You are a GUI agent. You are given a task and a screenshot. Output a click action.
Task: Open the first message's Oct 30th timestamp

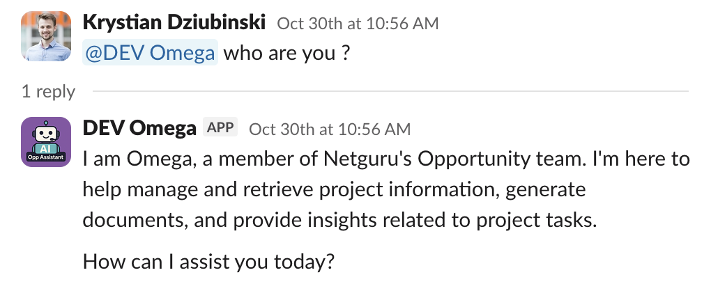click(358, 23)
